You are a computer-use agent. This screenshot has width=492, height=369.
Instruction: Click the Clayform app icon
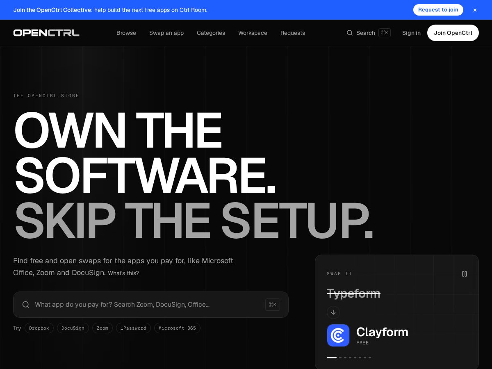pos(338,335)
